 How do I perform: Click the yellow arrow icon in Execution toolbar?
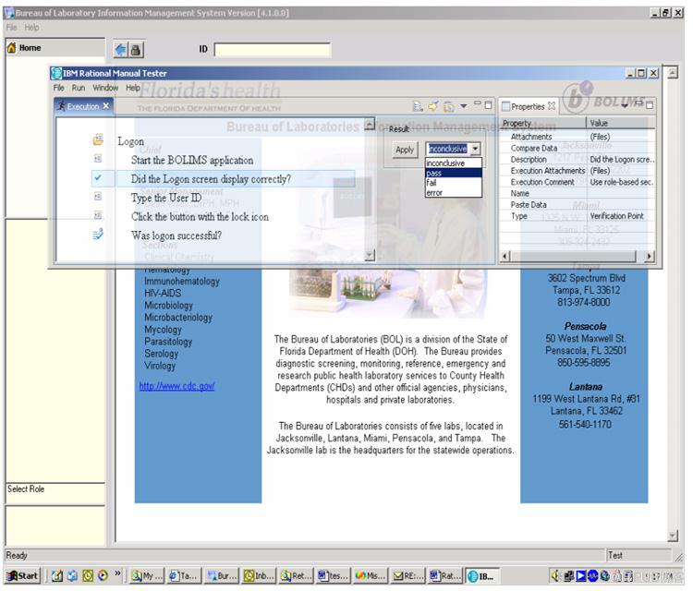pos(433,106)
